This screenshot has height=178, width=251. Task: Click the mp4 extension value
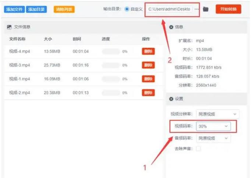pyautogui.click(x=200, y=41)
